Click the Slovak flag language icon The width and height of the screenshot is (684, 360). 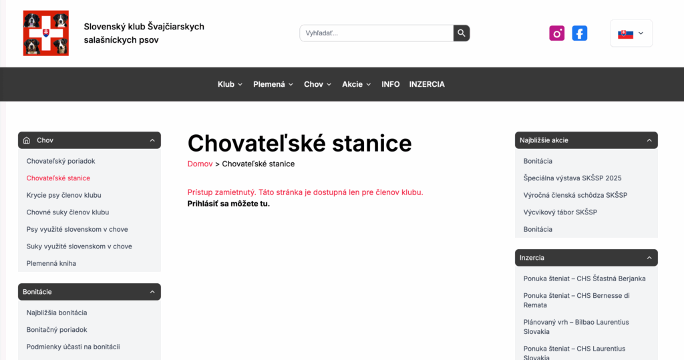click(x=625, y=33)
